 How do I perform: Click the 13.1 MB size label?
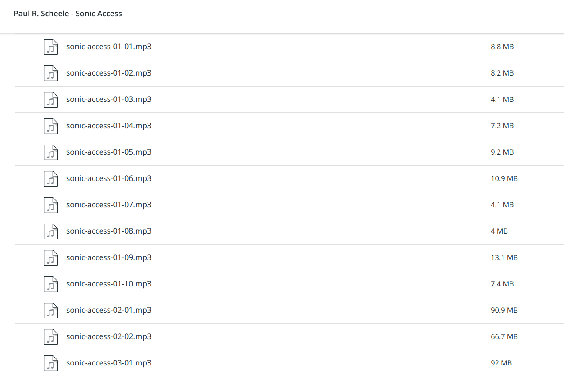click(504, 257)
